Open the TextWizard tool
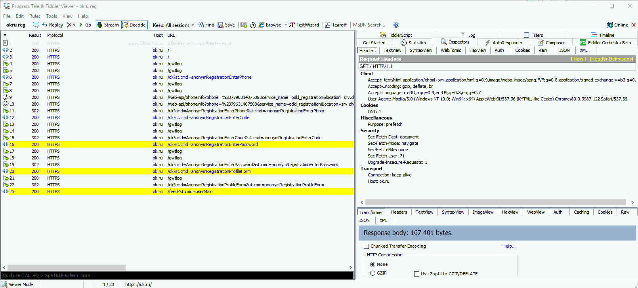 pos(304,25)
